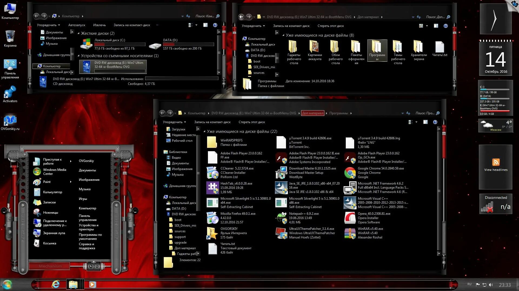
Task: Open Упорядочить dropdown in Программы window
Action: coord(174,122)
